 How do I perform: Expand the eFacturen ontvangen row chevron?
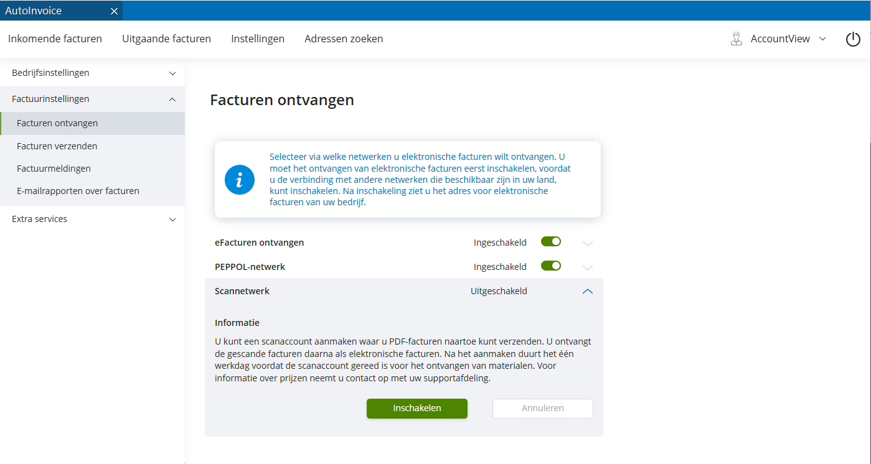click(587, 243)
